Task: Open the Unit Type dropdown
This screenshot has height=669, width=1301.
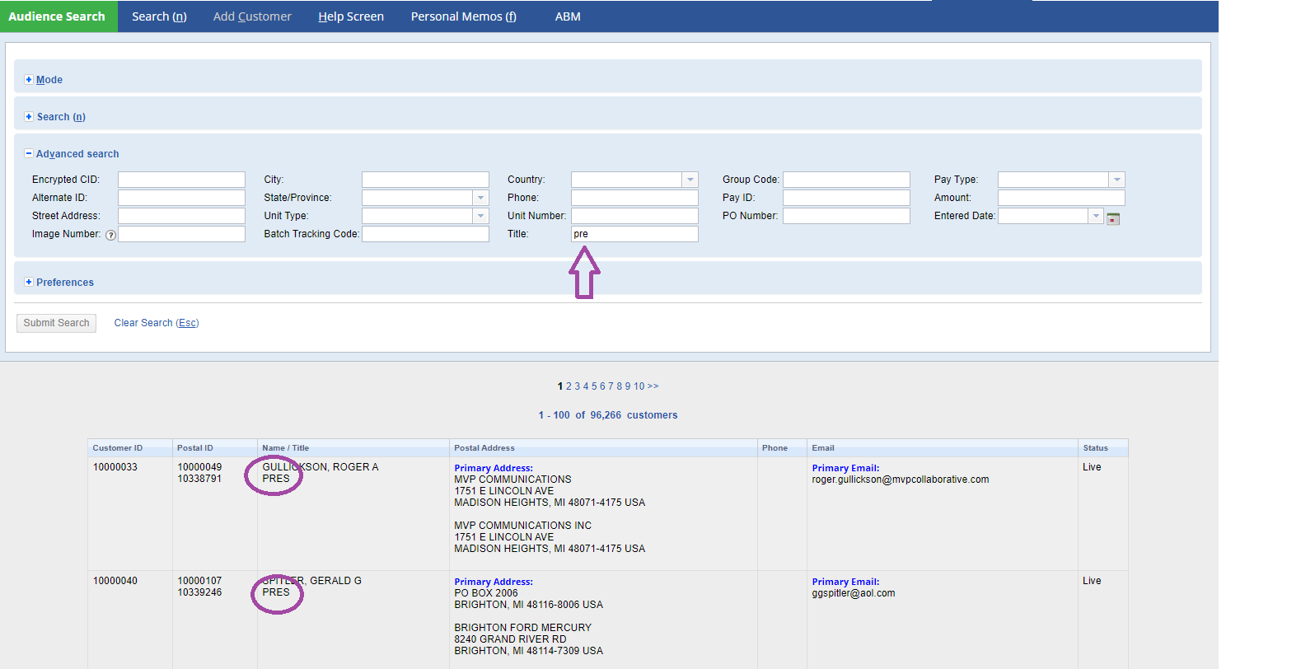Action: point(480,216)
